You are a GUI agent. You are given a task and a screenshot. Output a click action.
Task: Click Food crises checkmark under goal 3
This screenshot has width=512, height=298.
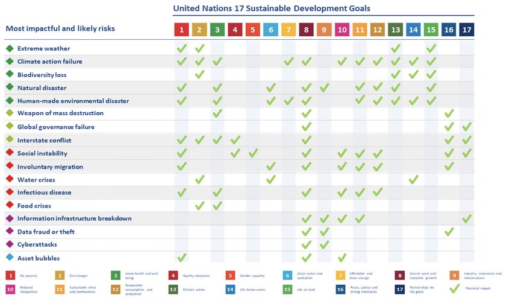pyautogui.click(x=217, y=206)
